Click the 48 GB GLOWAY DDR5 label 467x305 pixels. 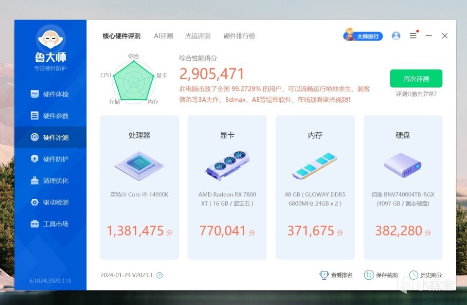click(315, 199)
